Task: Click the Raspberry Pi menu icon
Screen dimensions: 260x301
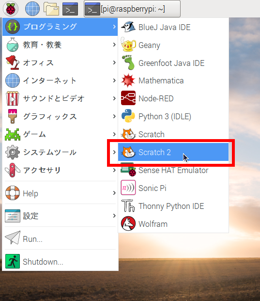Action: [x=11, y=9]
